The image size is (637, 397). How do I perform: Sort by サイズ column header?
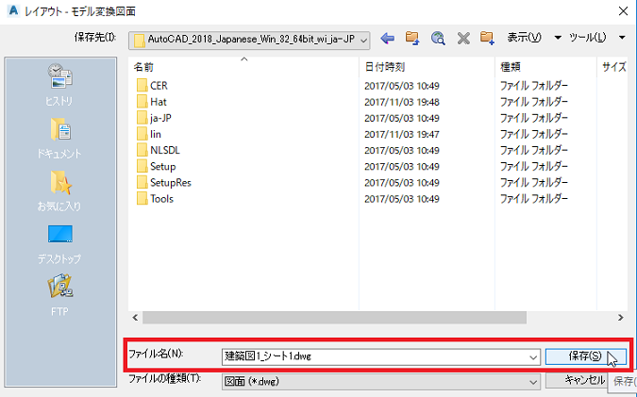612,67
